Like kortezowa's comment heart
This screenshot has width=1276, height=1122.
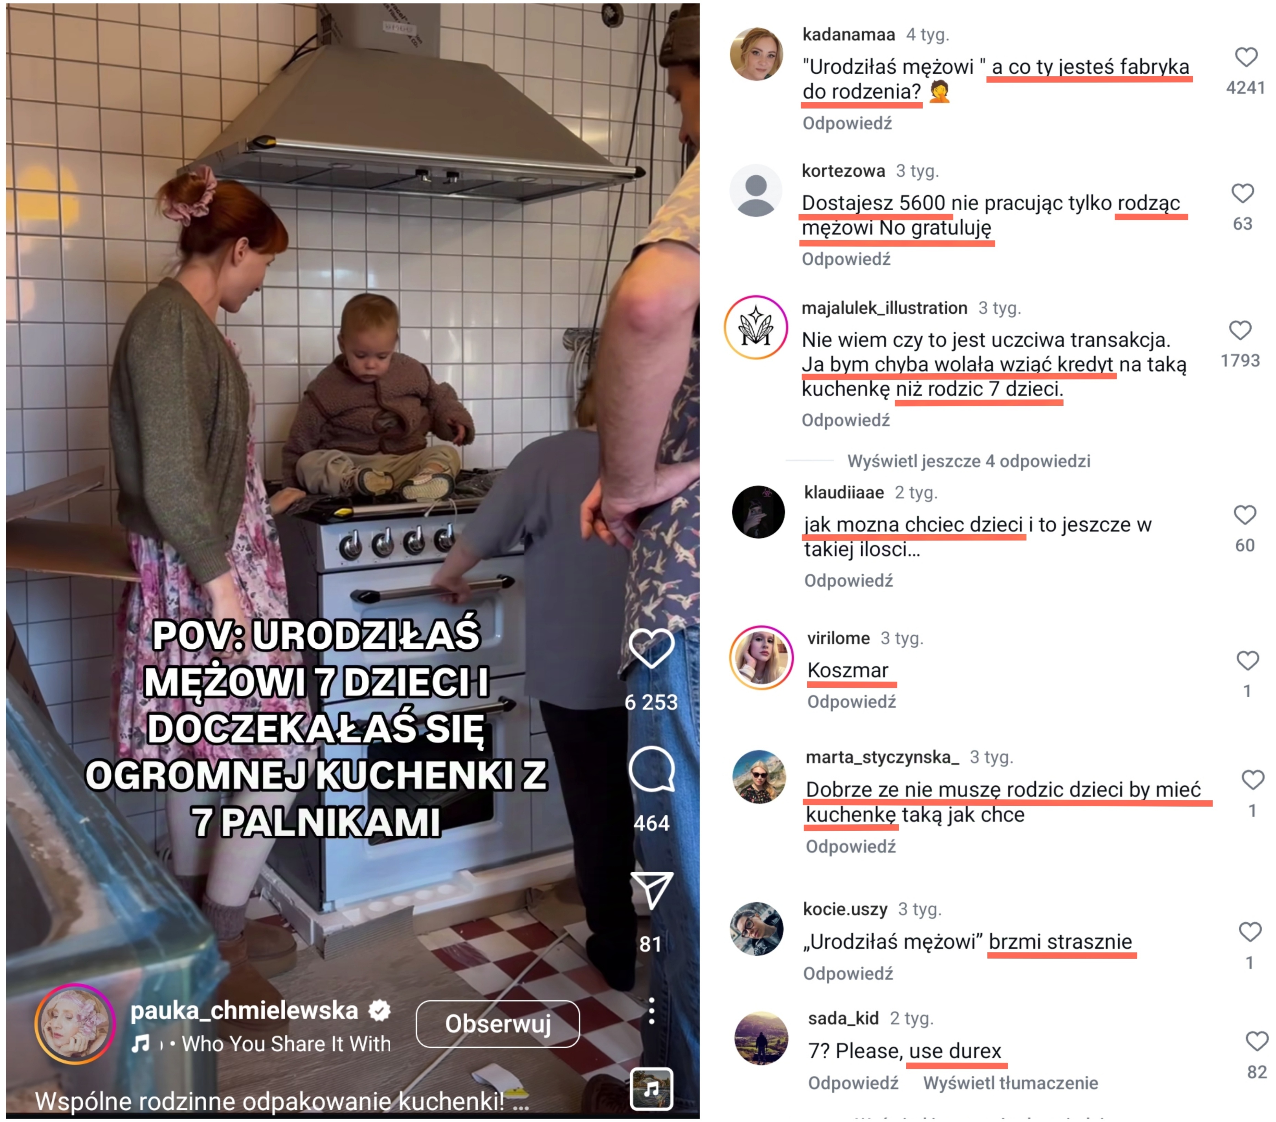[x=1242, y=194]
